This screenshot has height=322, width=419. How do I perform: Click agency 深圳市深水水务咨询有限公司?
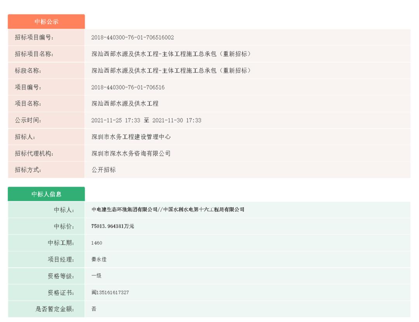131,154
